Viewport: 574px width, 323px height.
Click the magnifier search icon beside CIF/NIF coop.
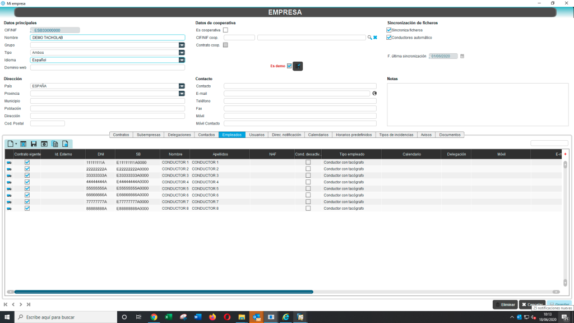pos(370,38)
